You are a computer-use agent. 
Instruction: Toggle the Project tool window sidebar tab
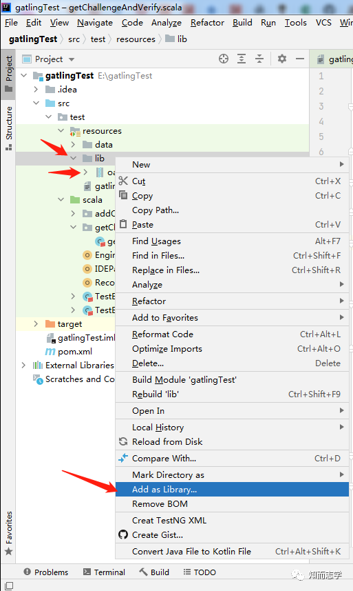[x=9, y=74]
